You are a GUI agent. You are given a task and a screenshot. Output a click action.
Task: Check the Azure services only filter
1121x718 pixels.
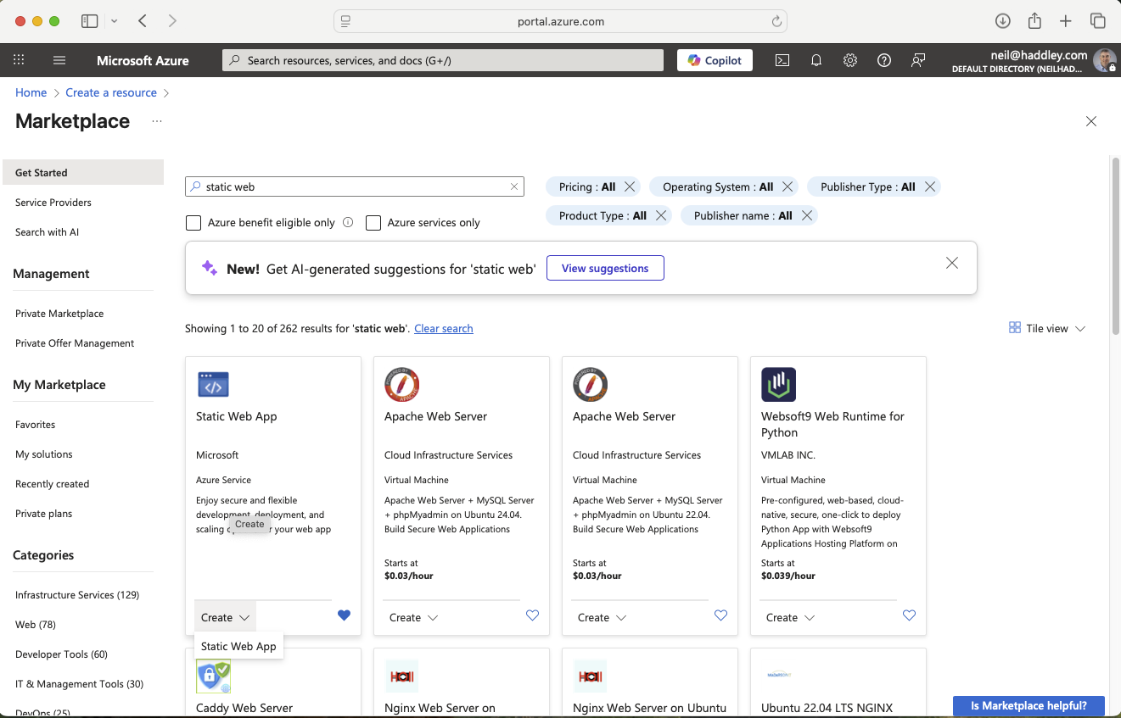373,222
